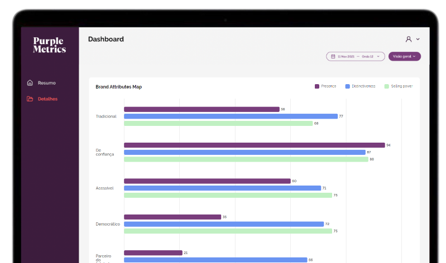Select Democrático Selling power bar

click(228, 231)
